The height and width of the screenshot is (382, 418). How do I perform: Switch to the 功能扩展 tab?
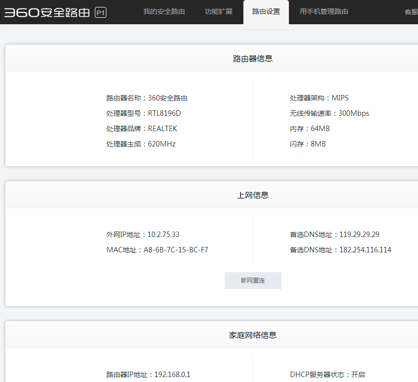coord(218,11)
